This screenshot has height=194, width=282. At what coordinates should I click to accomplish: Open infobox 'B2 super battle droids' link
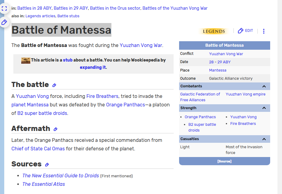click(x=202, y=127)
